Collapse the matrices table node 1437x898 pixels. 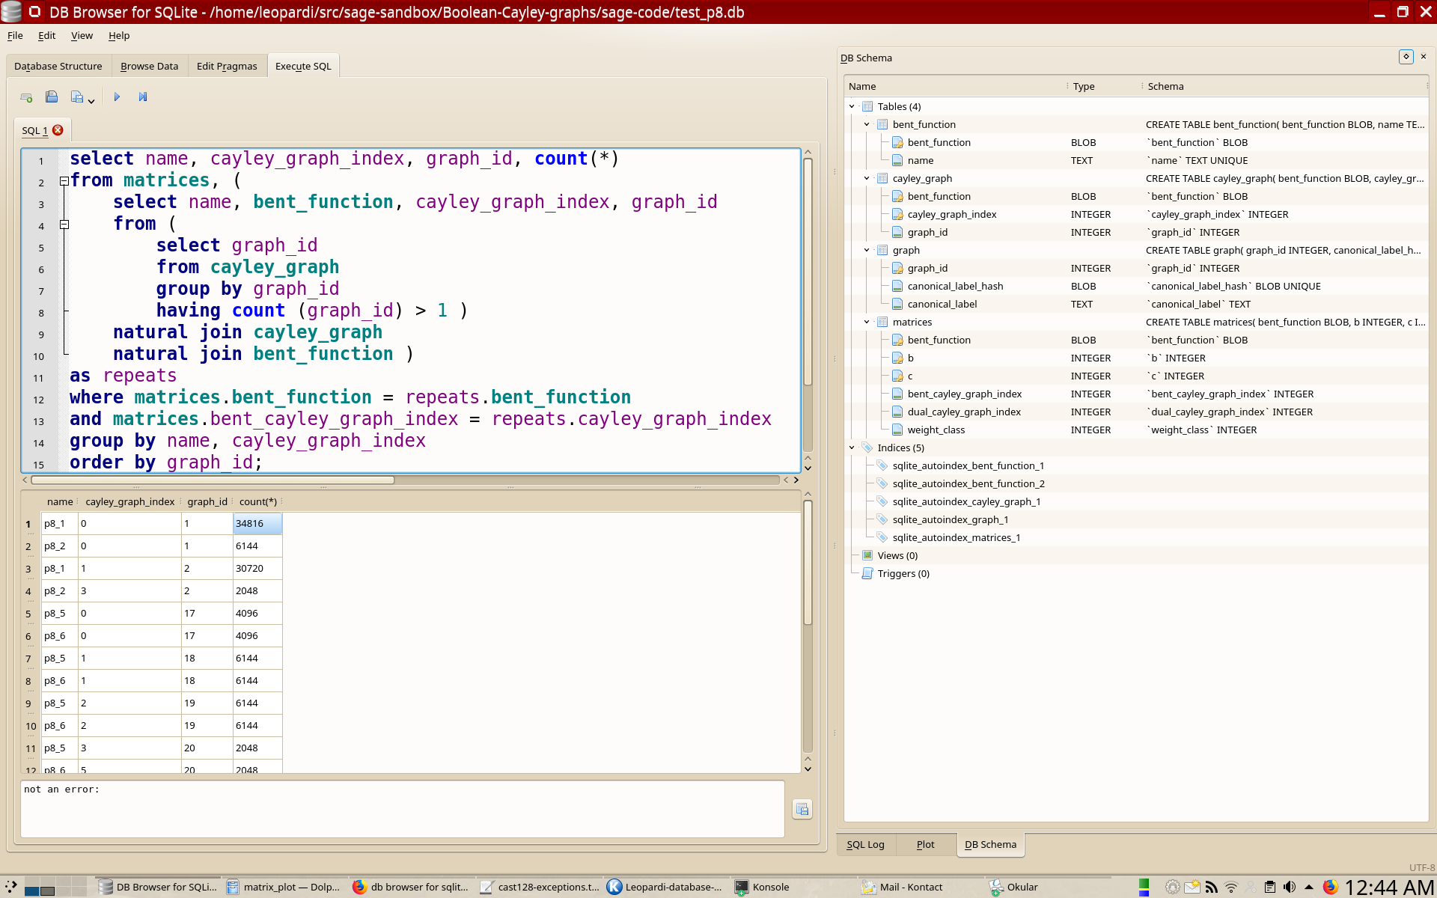[x=867, y=322]
